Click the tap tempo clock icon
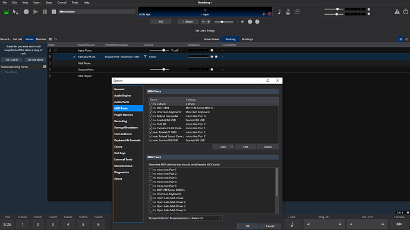 tap(297, 12)
